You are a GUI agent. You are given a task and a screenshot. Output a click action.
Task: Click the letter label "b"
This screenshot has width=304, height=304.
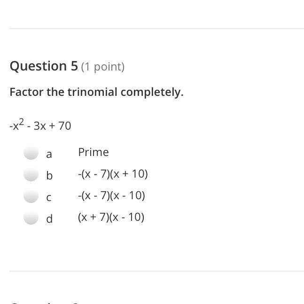coord(49,175)
